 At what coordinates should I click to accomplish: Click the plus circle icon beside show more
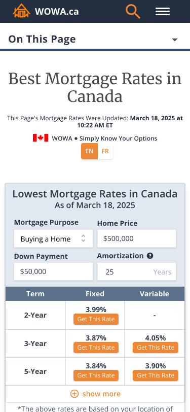pos(74,394)
